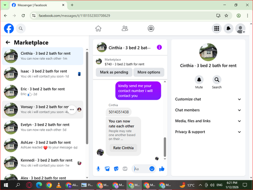The height and width of the screenshot is (190, 253).
Task: Mute this conversation bell
Action: click(x=199, y=80)
